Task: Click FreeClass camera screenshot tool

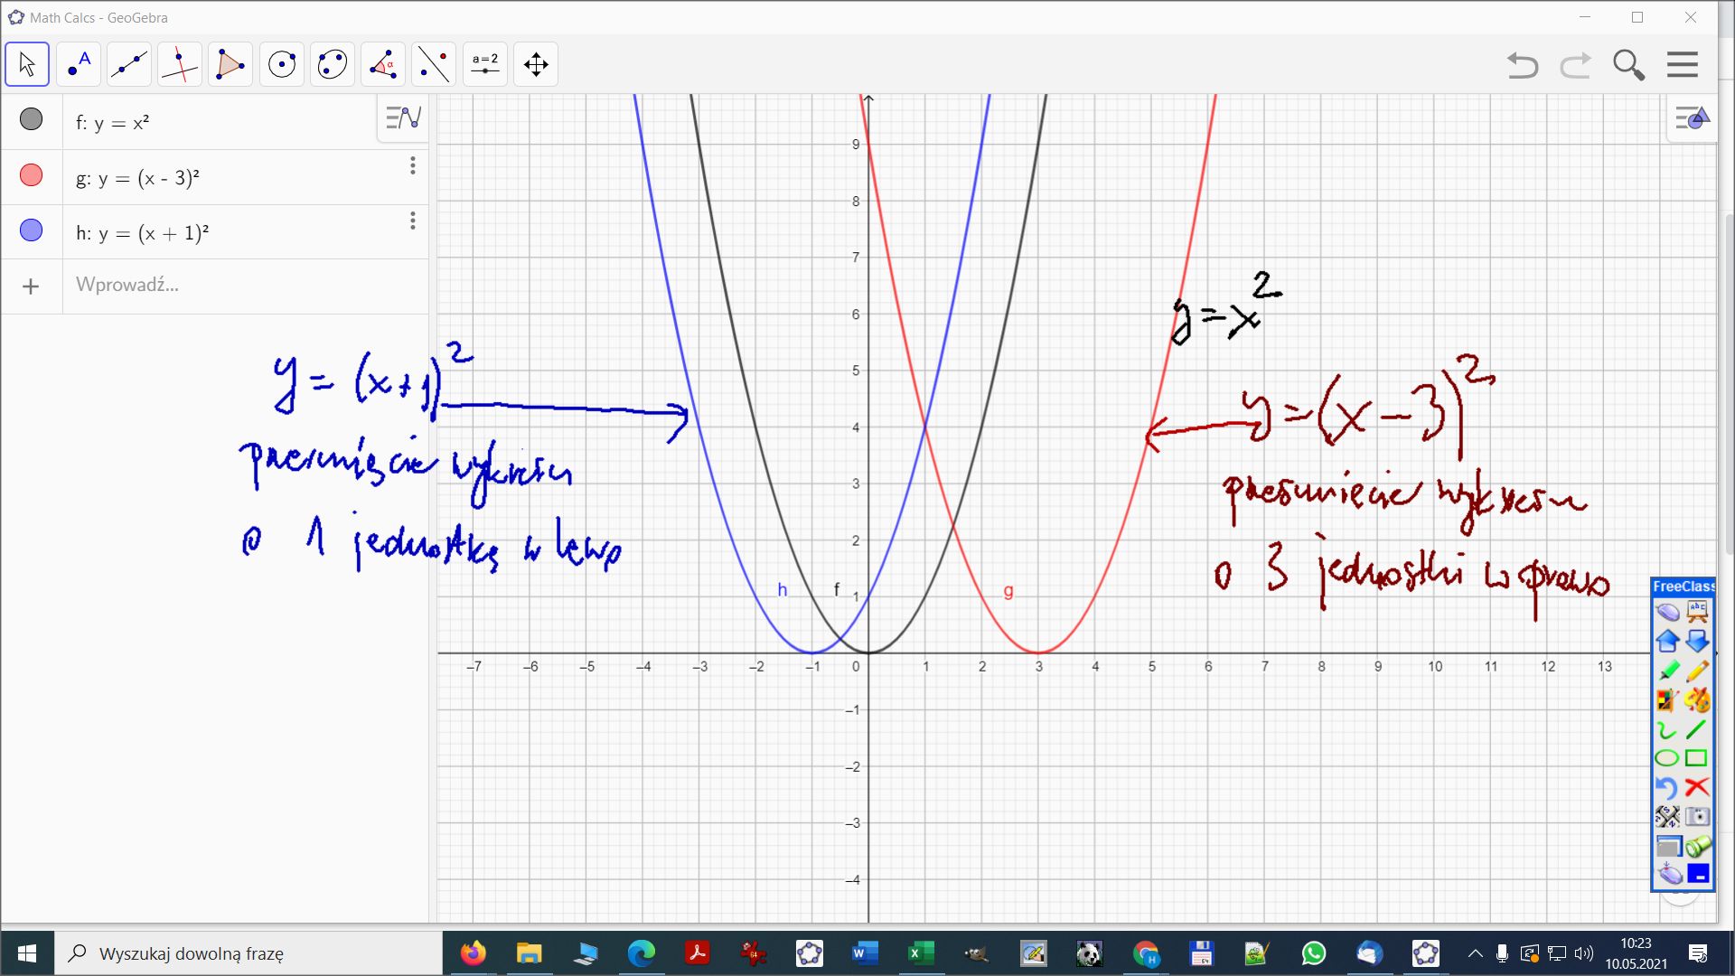Action: pyautogui.click(x=1698, y=817)
